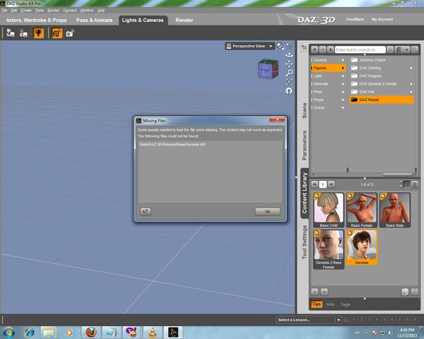Click the new camera toolbar icon
The image size is (424, 339).
70,33
